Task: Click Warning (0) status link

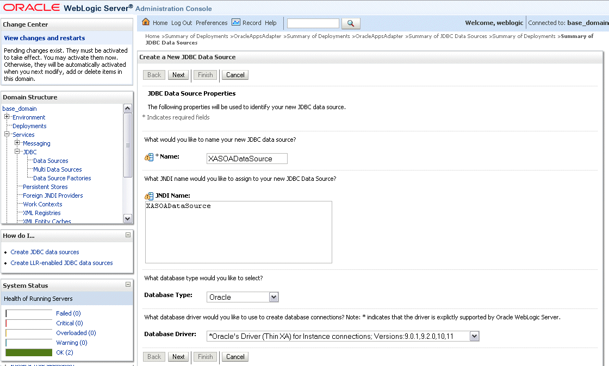Action: pyautogui.click(x=72, y=343)
